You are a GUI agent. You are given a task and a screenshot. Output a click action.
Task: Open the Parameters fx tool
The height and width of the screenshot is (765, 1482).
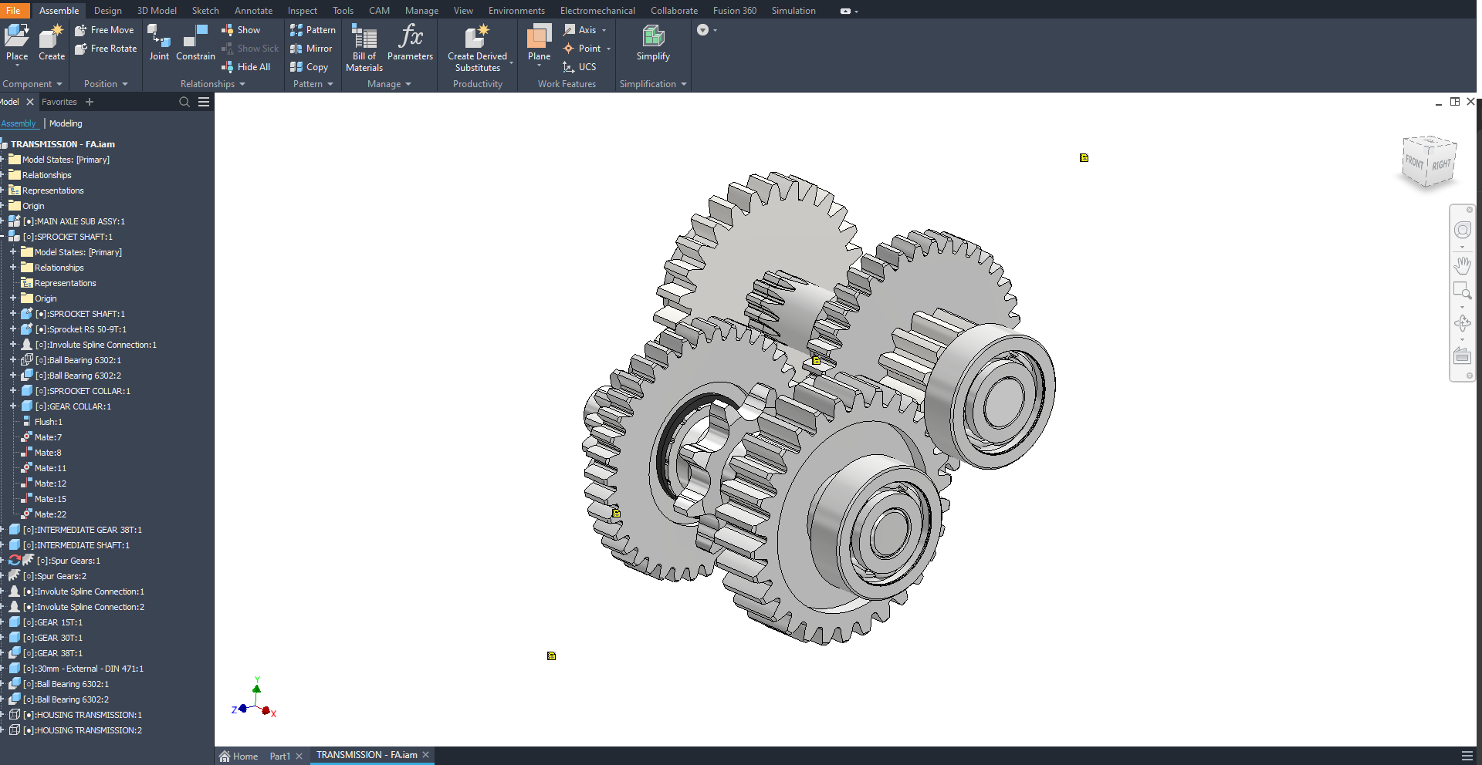(410, 37)
